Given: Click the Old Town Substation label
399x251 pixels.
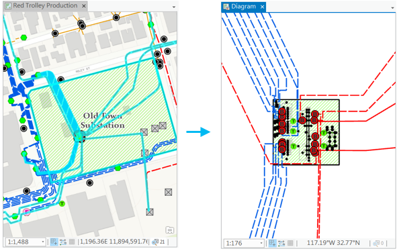Looking at the screenshot, I should click(103, 121).
